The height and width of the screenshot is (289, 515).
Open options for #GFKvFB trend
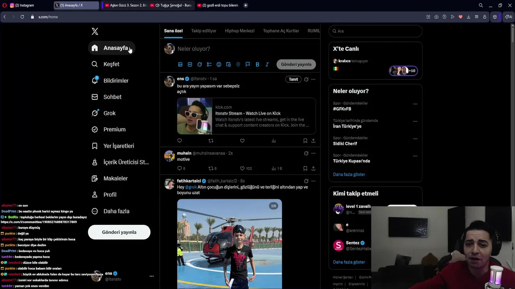[x=415, y=104]
